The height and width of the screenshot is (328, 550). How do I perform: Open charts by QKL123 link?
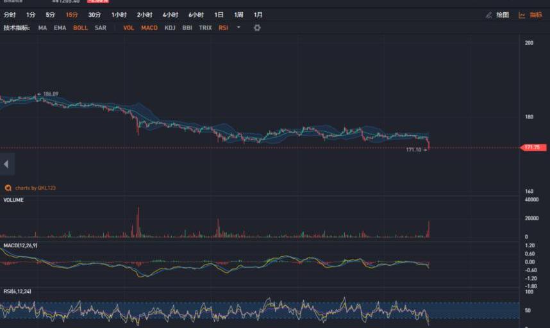click(x=35, y=188)
